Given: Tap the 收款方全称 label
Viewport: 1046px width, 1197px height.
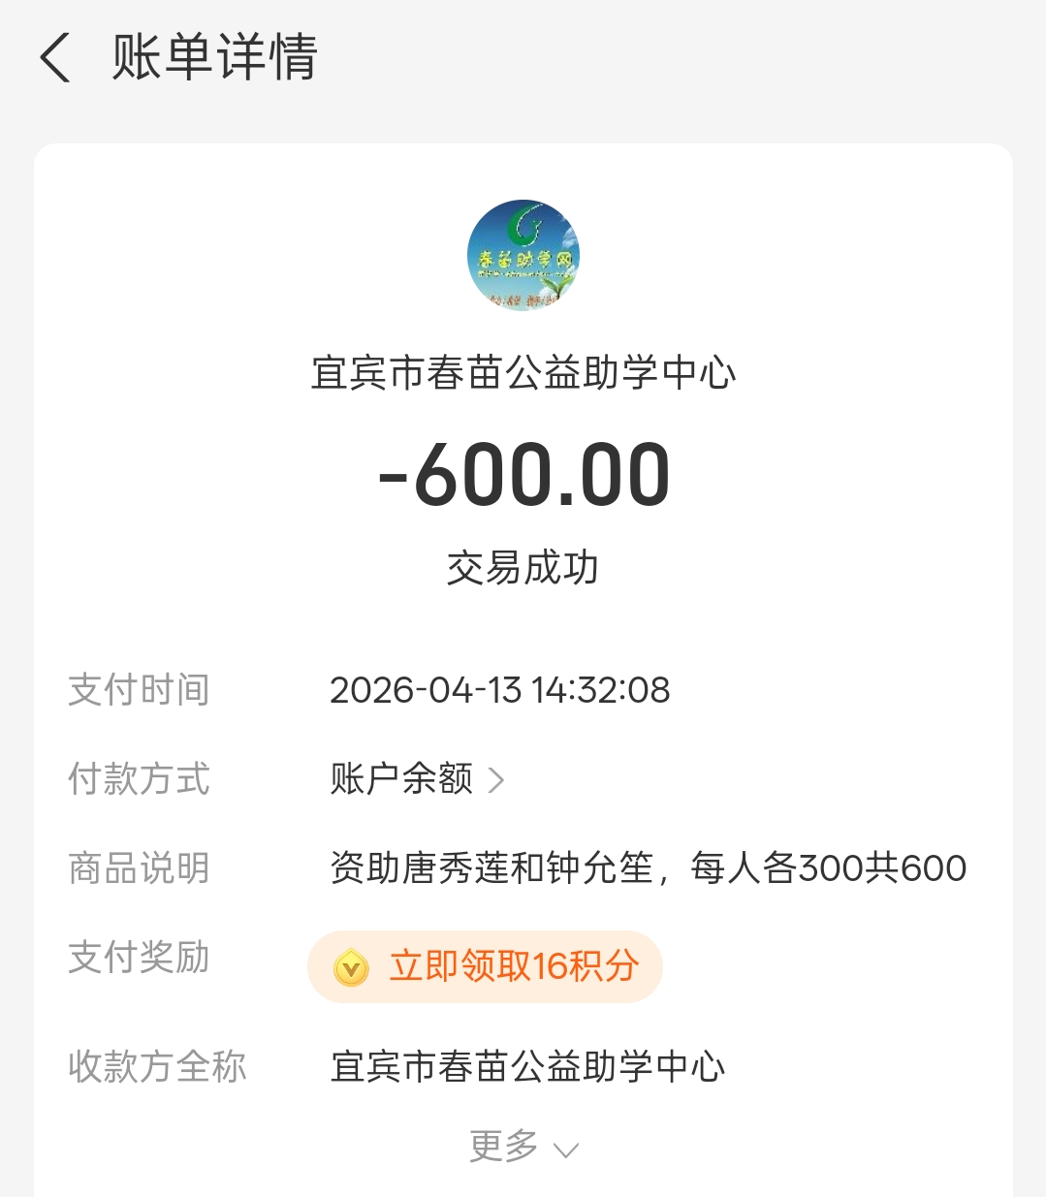Looking at the screenshot, I should pyautogui.click(x=157, y=1066).
